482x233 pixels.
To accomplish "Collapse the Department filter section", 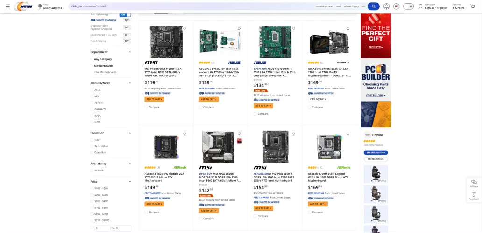I will (130, 52).
